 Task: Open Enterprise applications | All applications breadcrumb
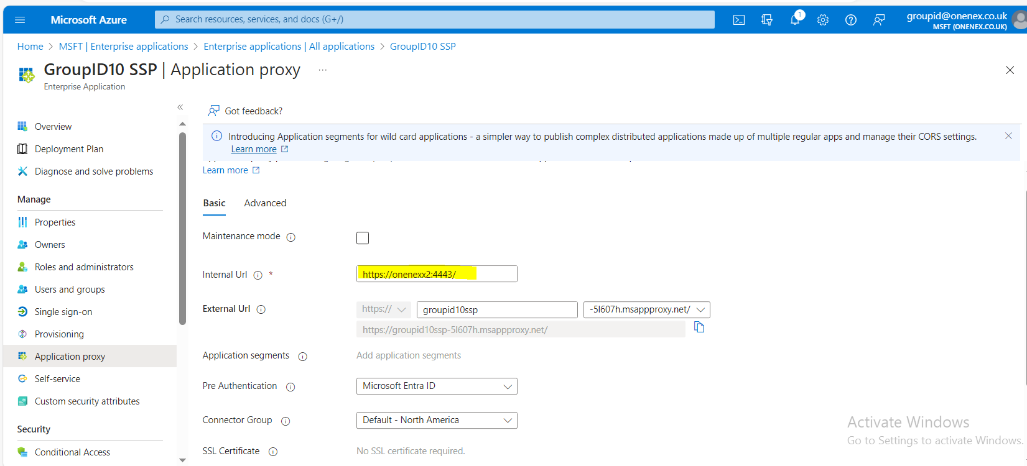click(x=289, y=47)
